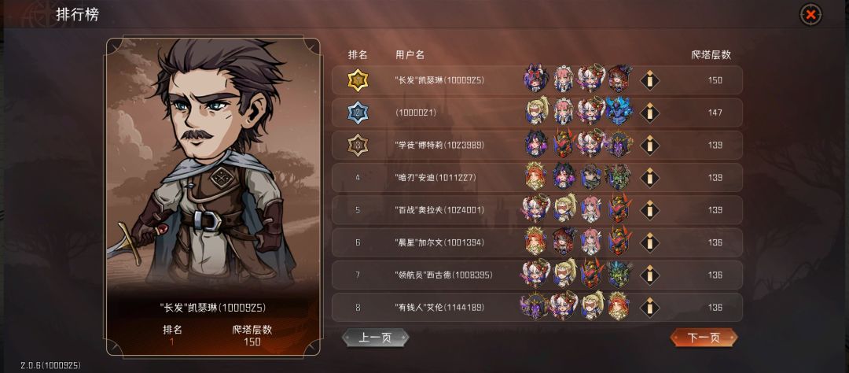Viewport: 849px width, 373px height.
Task: Click the 用户名 column header
Action: pyautogui.click(x=410, y=55)
